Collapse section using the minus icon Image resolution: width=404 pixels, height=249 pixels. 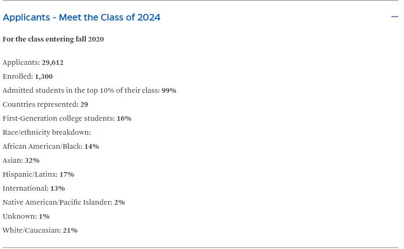395,17
